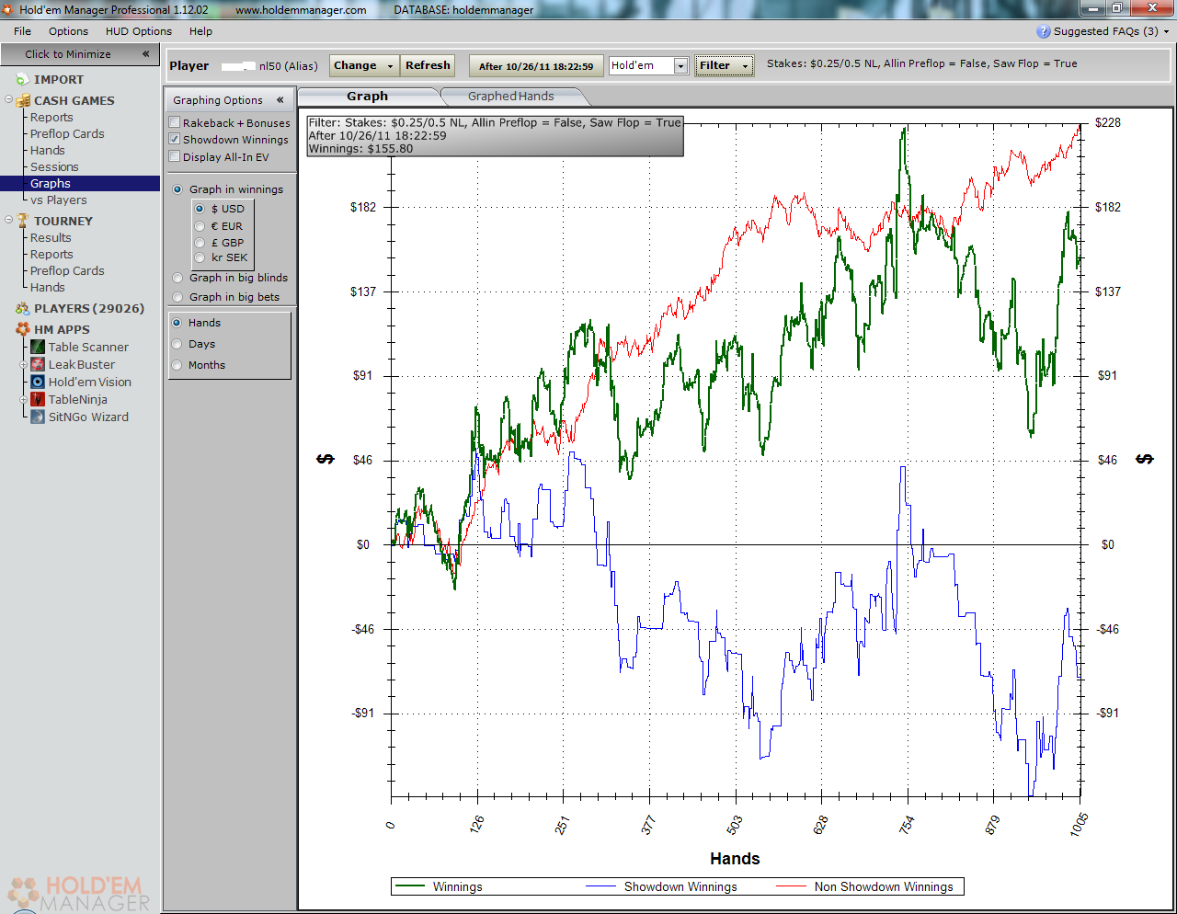The image size is (1177, 914).
Task: Select the Hands x-axis radio
Action: 177,323
